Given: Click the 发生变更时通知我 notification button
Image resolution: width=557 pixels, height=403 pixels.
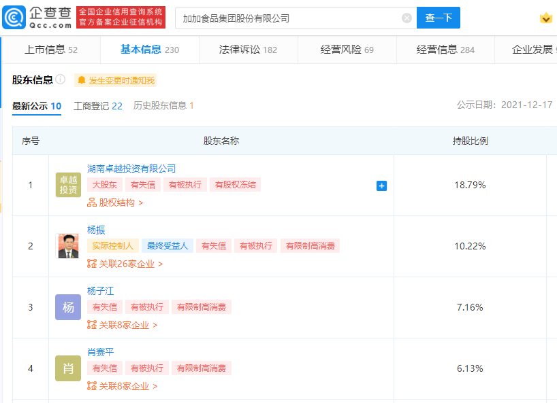Looking at the screenshot, I should tap(116, 80).
